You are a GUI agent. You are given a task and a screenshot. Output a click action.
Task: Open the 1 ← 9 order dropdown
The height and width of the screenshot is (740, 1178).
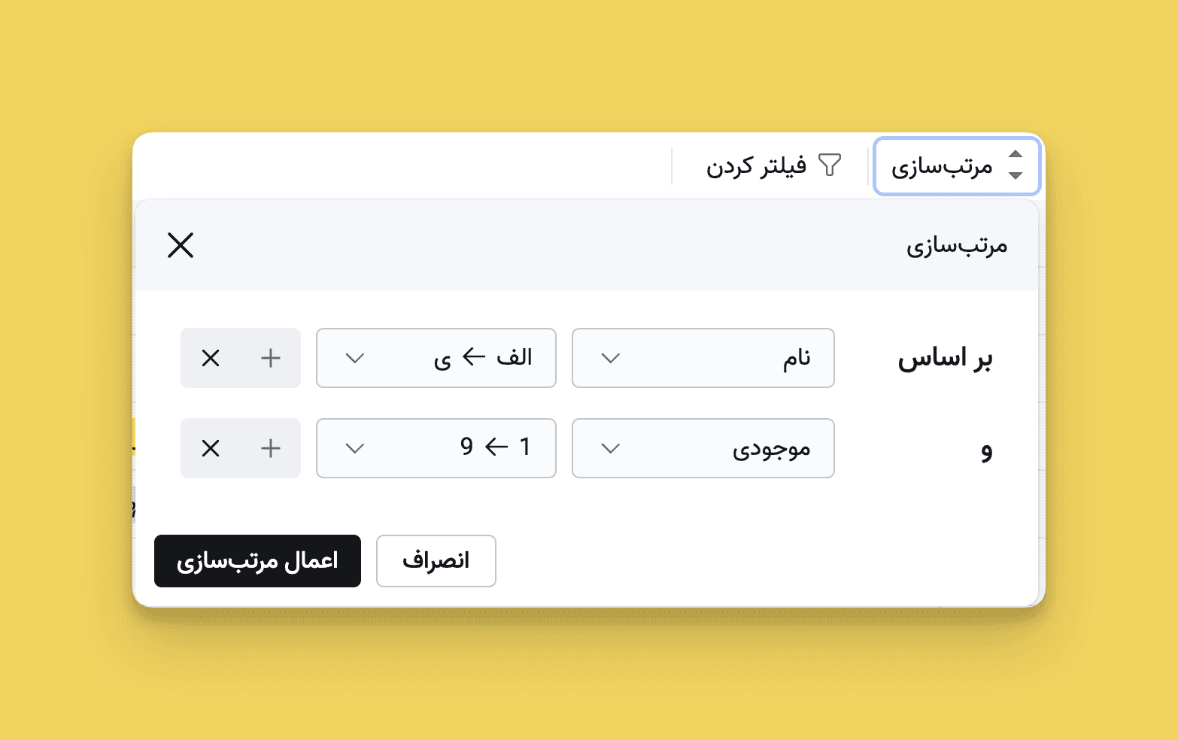pyautogui.click(x=436, y=448)
